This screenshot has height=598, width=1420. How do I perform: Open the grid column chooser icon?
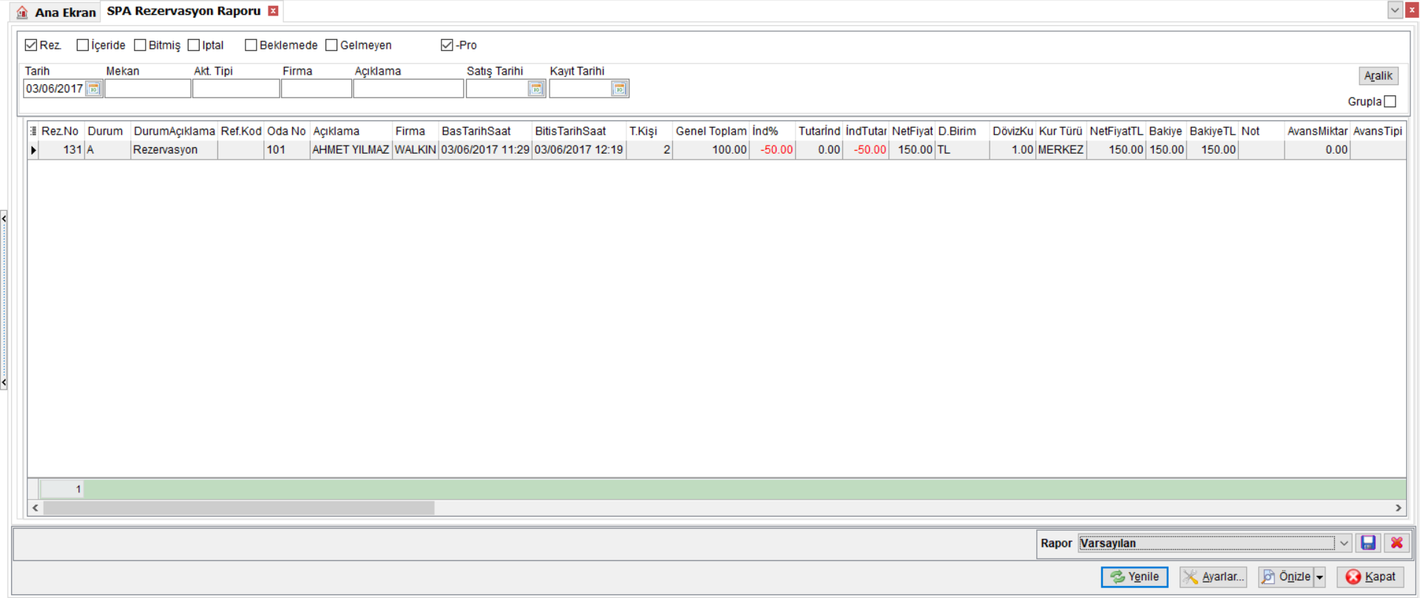tap(33, 131)
